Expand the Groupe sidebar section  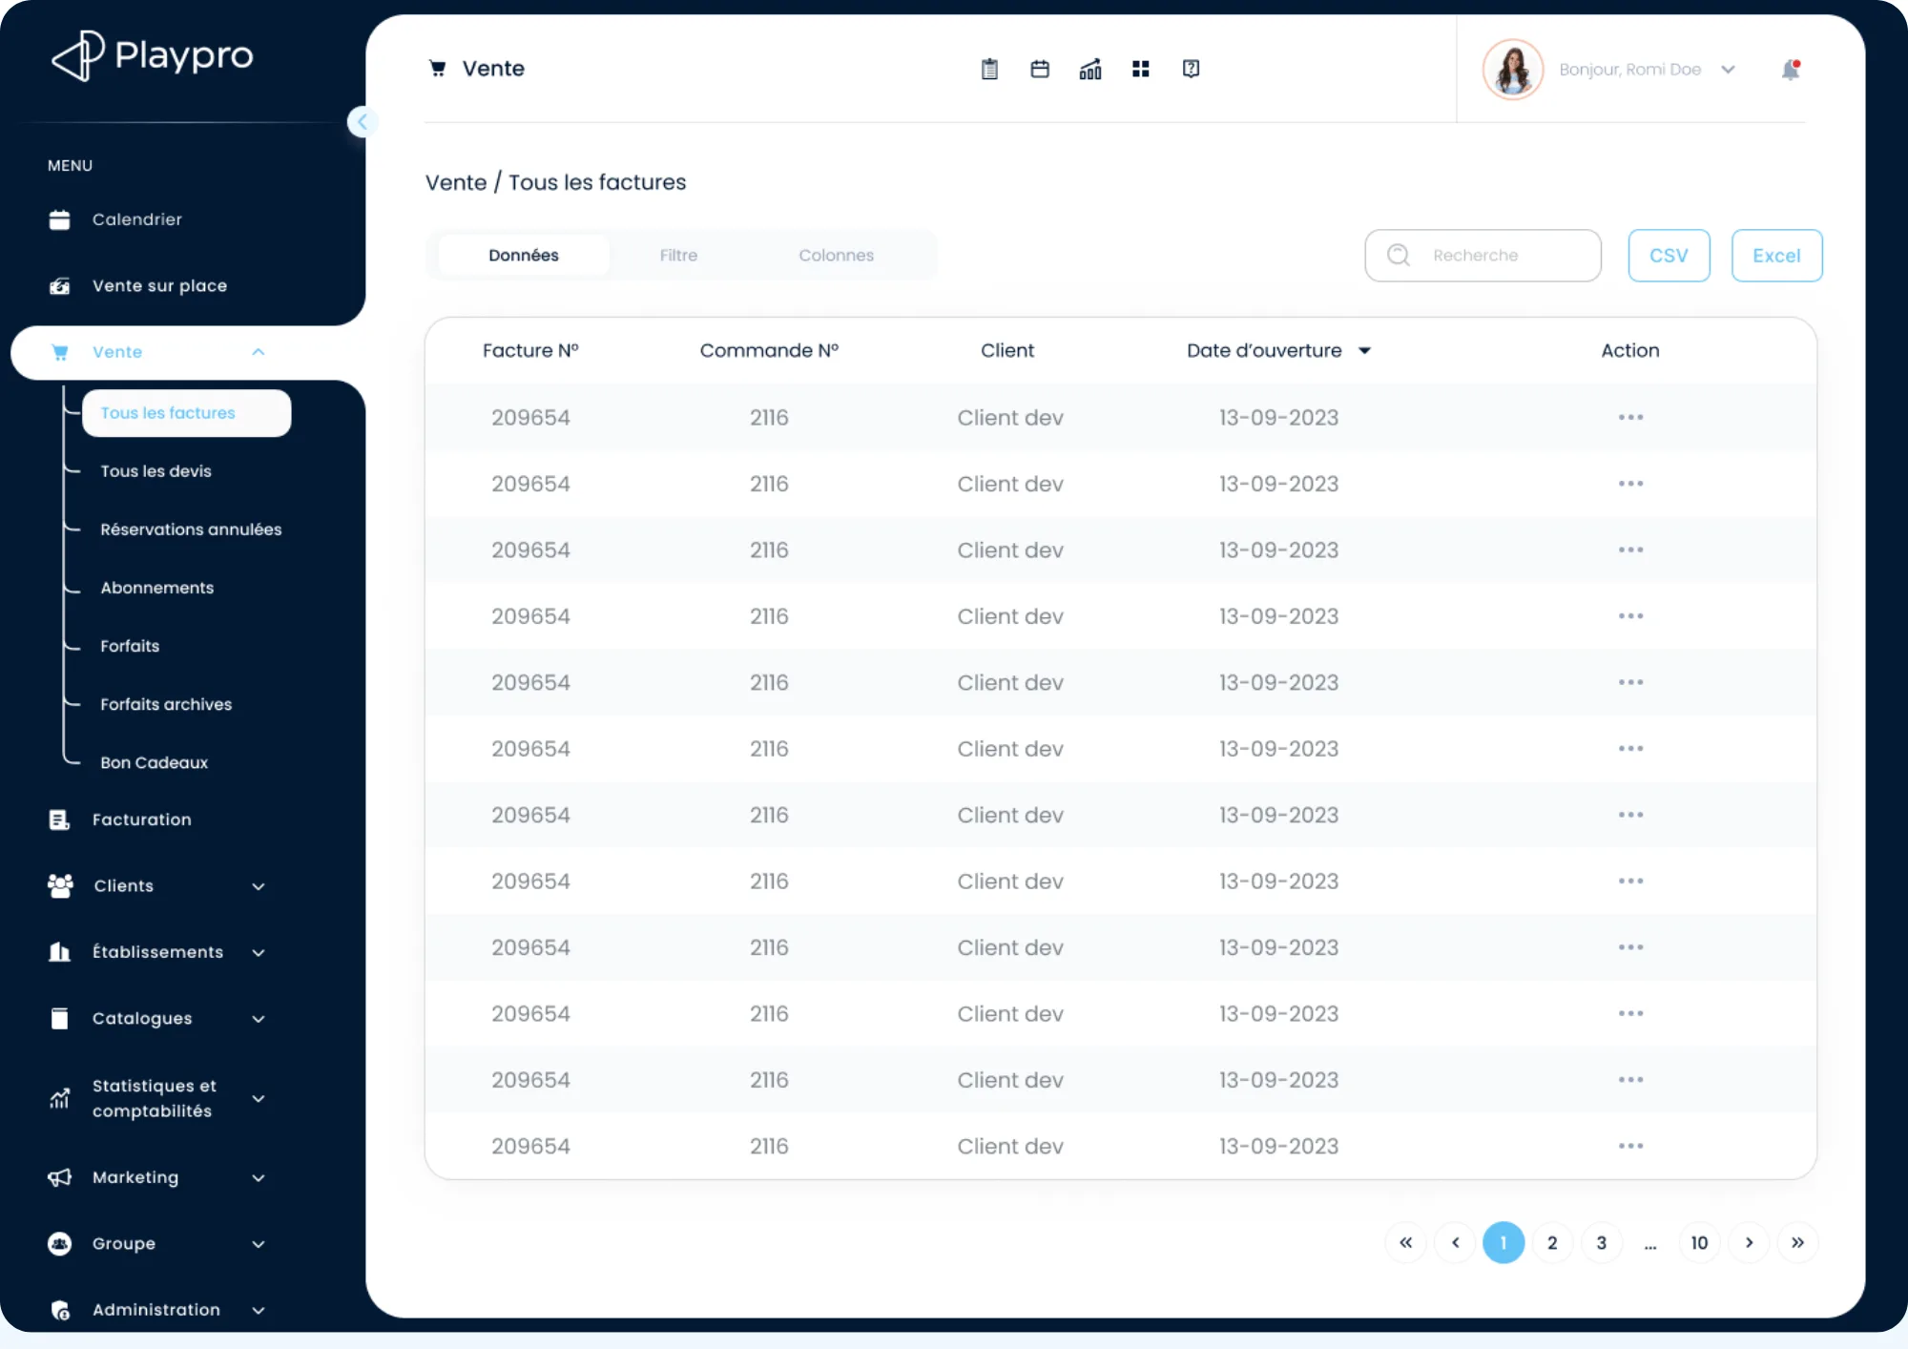(x=259, y=1244)
